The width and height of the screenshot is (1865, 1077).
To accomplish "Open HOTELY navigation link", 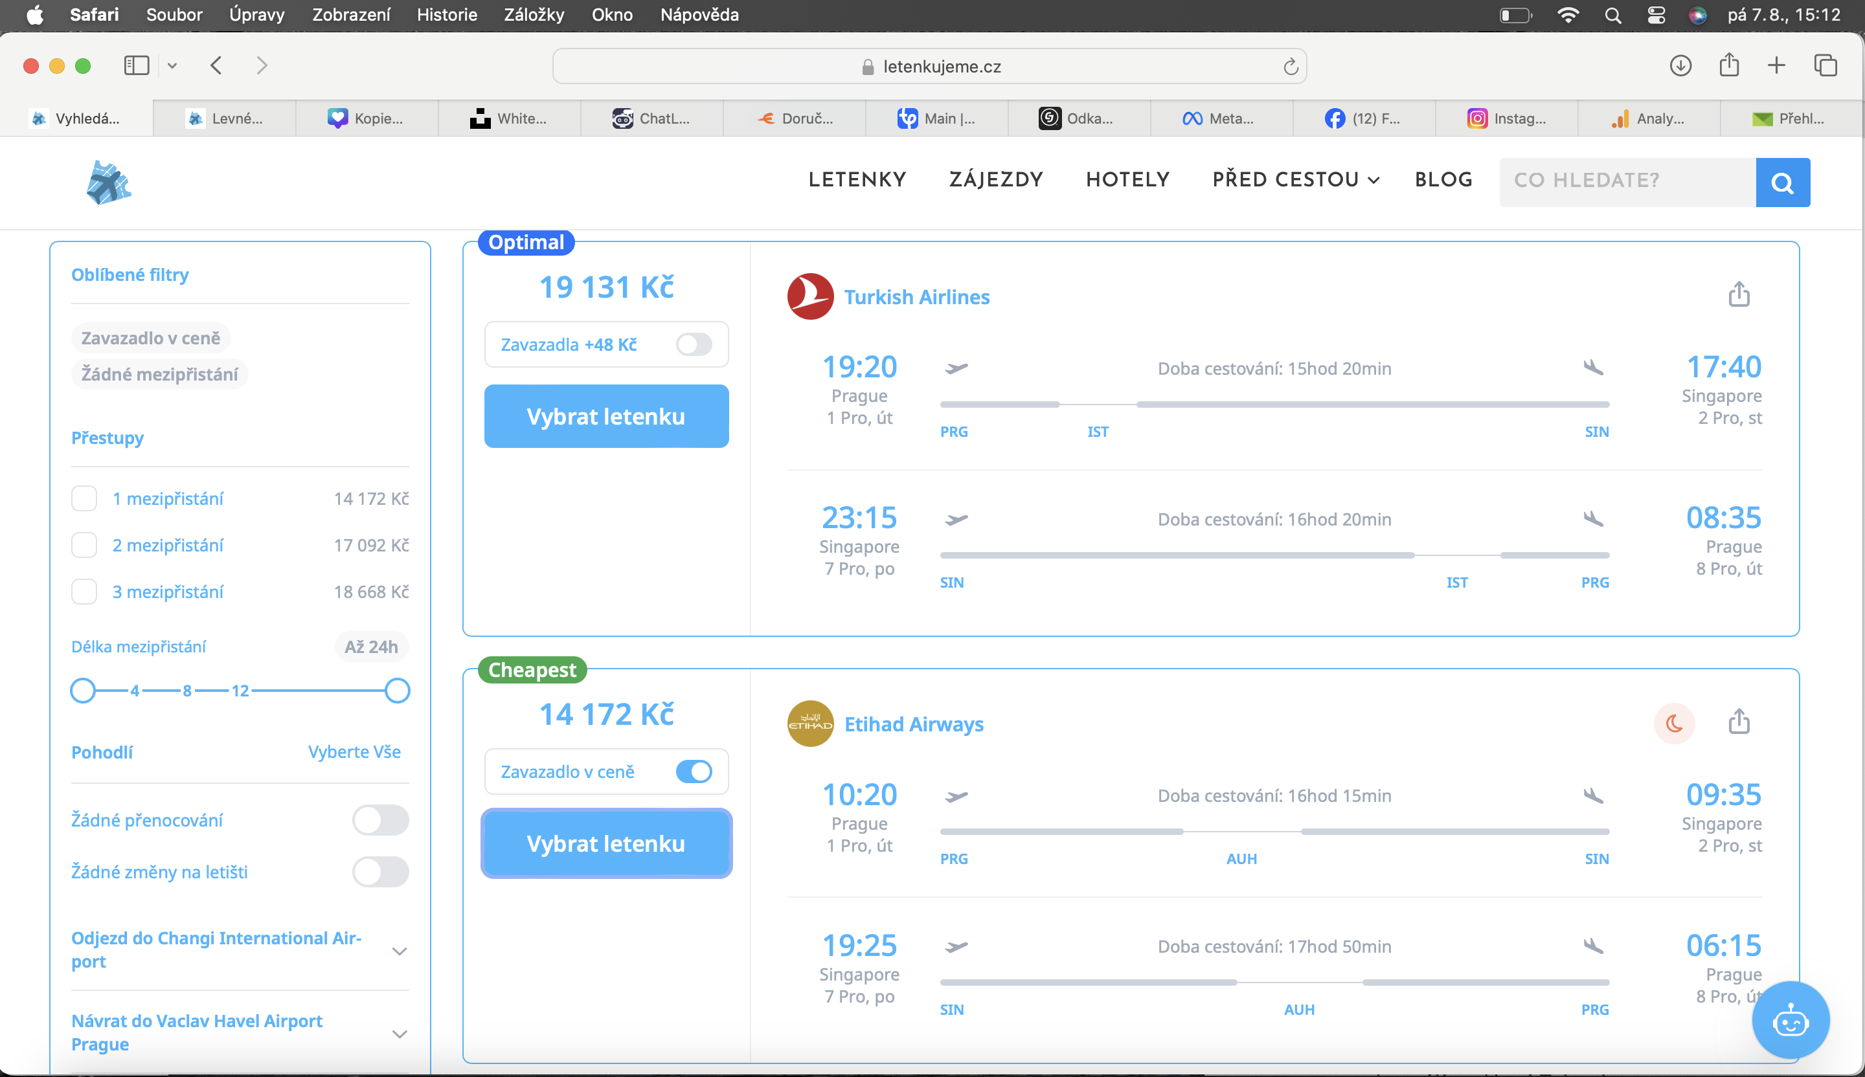I will pos(1128,180).
